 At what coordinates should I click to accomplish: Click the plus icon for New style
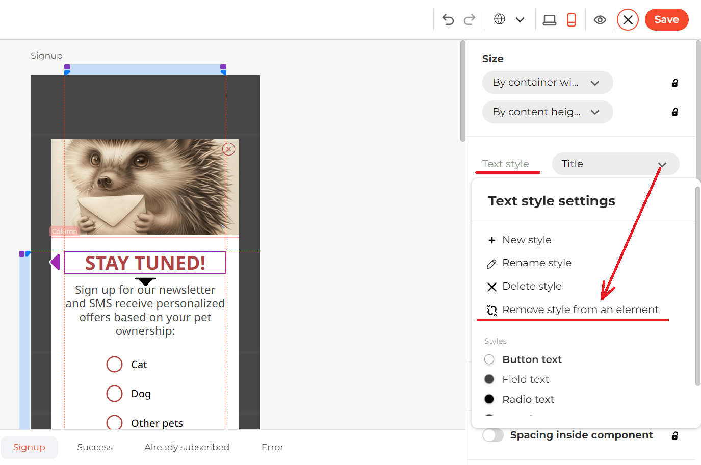tap(491, 240)
